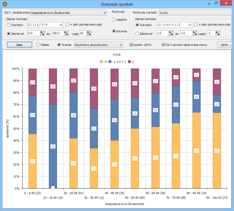Click the stepper beside the right Zakres od 1.0 field
The height and width of the screenshot is (211, 234).
(x=171, y=33)
